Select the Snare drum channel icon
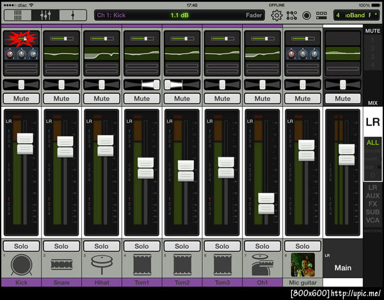Viewport: 384px width, 300px height. pyautogui.click(x=61, y=265)
